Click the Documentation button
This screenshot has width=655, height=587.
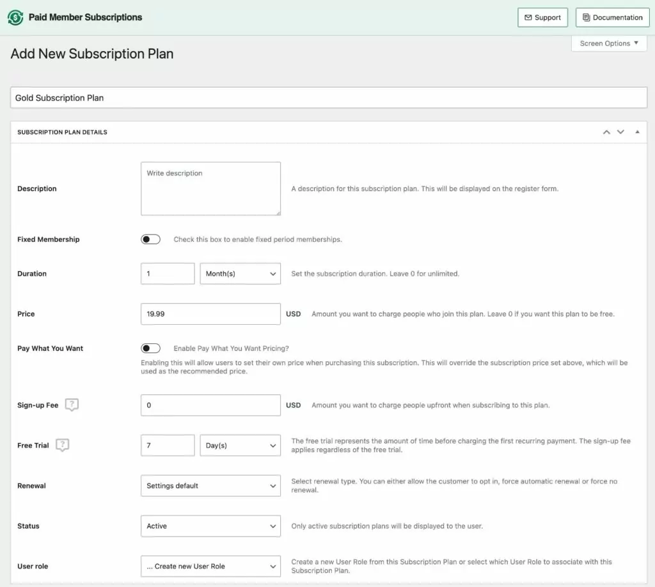point(612,17)
